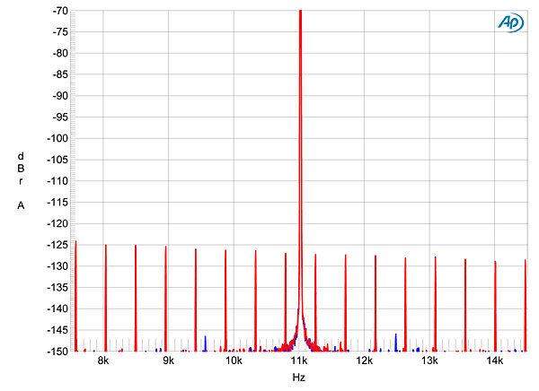539x391 pixels.
Task: Click the small blue spike near 12.5k
Action: (x=396, y=341)
